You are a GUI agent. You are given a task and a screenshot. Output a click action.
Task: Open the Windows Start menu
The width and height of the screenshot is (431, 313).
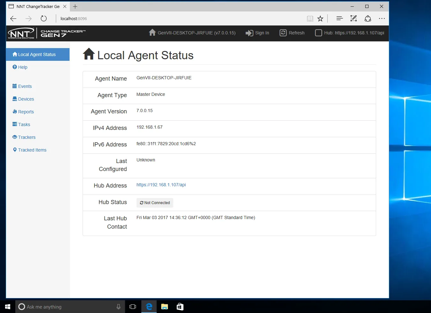[x=8, y=307]
